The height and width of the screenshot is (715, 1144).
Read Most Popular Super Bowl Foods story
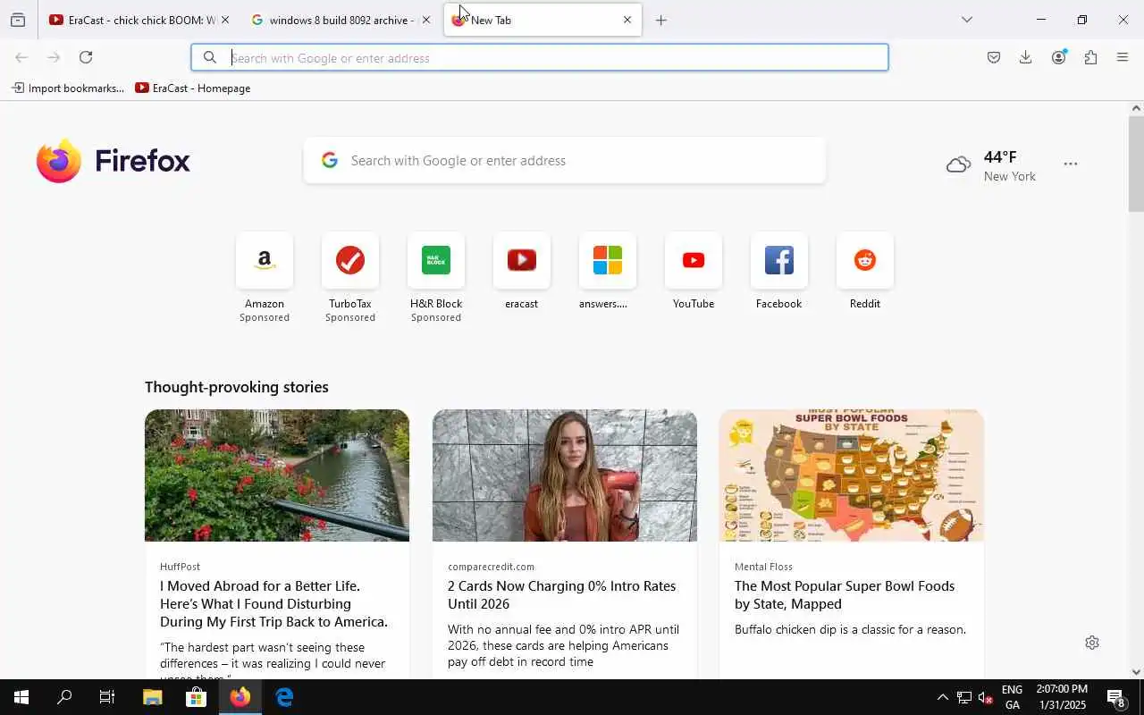pos(845,595)
